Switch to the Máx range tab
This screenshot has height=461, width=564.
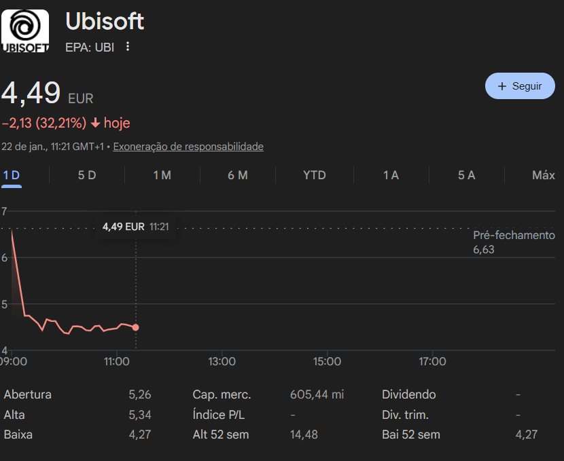(x=543, y=175)
